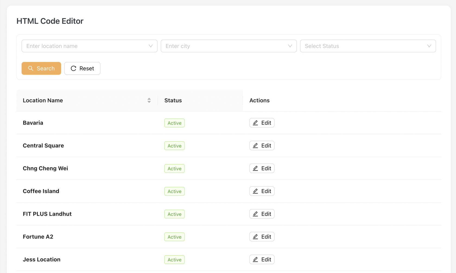
Task: Click the Search button
Action: [x=41, y=68]
